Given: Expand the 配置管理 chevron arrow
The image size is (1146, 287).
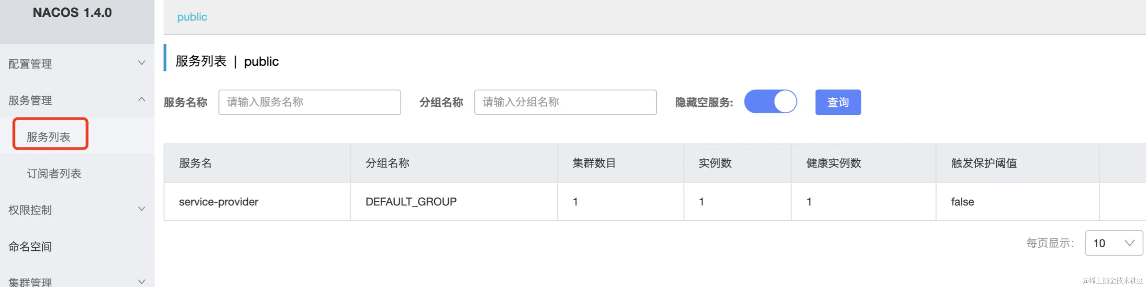Looking at the screenshot, I should (x=142, y=63).
